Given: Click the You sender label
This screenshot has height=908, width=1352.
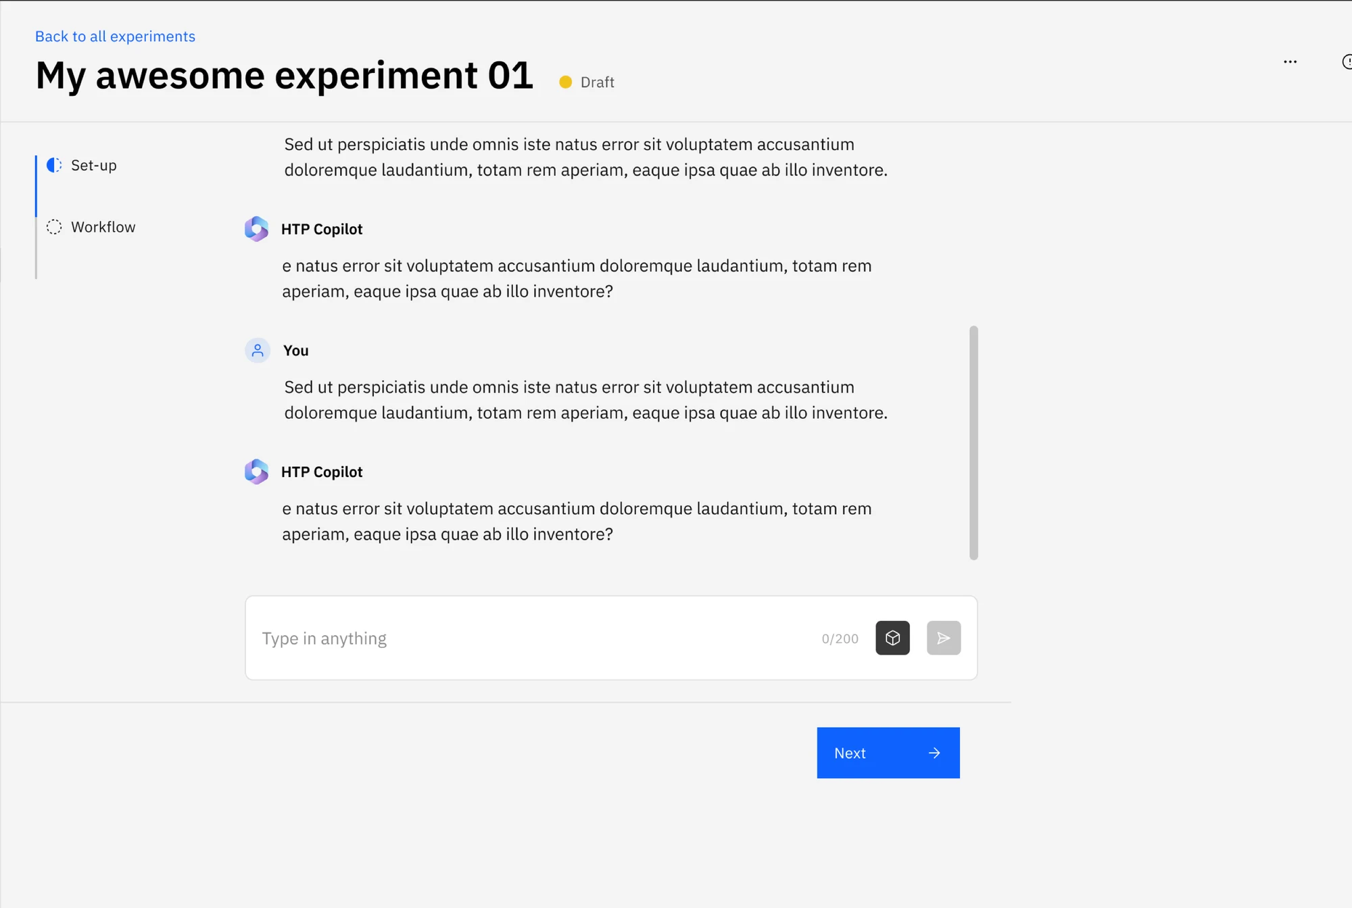Looking at the screenshot, I should 295,351.
